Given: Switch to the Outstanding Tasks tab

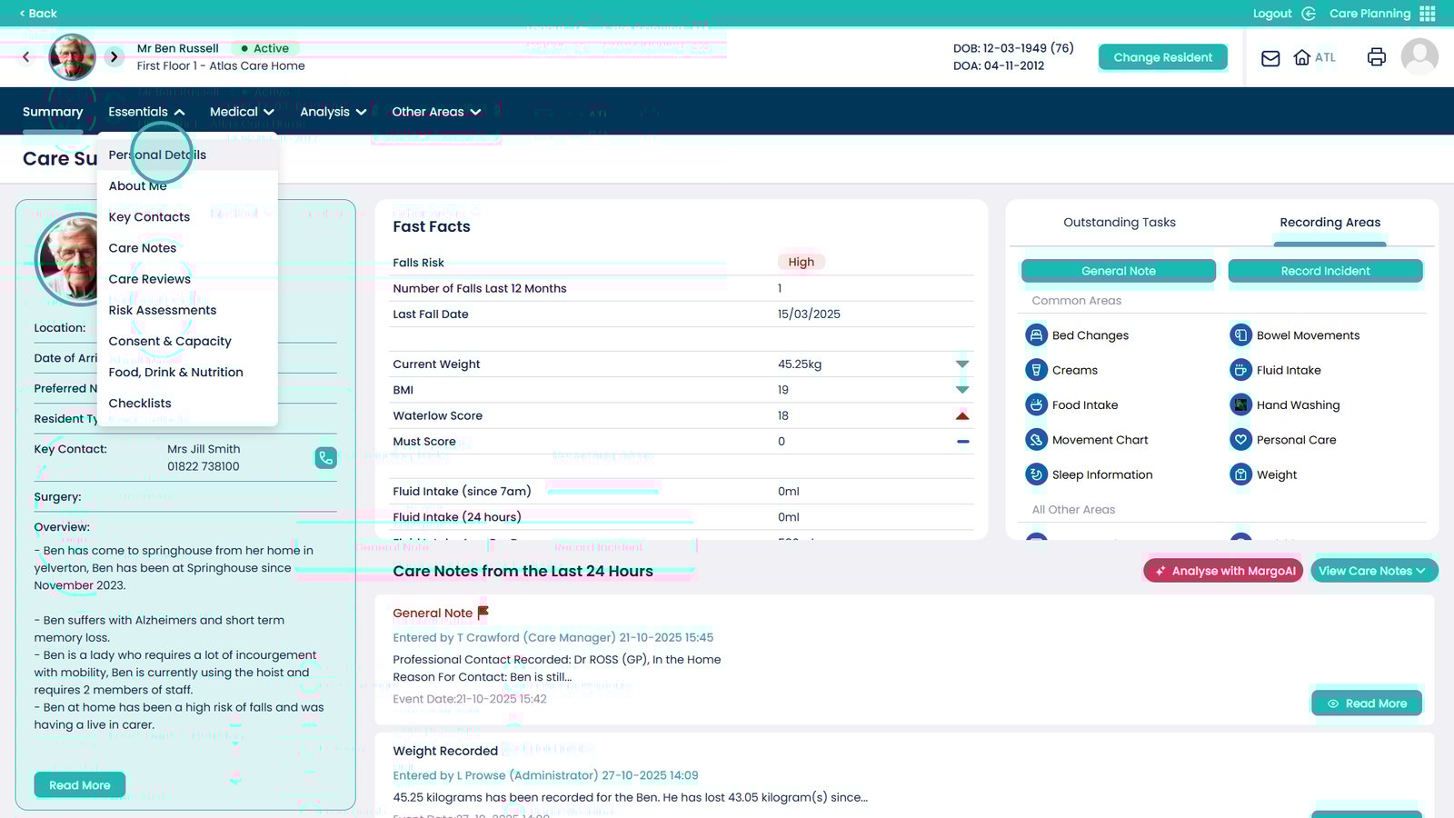Looking at the screenshot, I should (x=1119, y=223).
